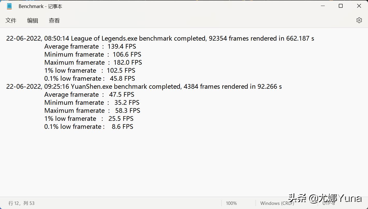368x209 pixels.
Task: Click the 1% low framerate 25.5 FPS line
Action: pyautogui.click(x=89, y=119)
